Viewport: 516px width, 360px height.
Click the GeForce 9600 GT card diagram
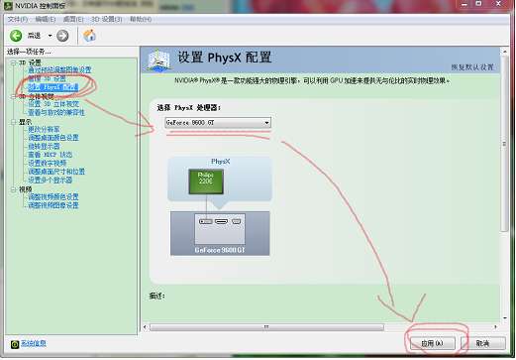220,233
